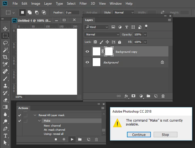195x148 pixels.
Task: Toggle Lock image pixels brush icon
Action: [101, 42]
